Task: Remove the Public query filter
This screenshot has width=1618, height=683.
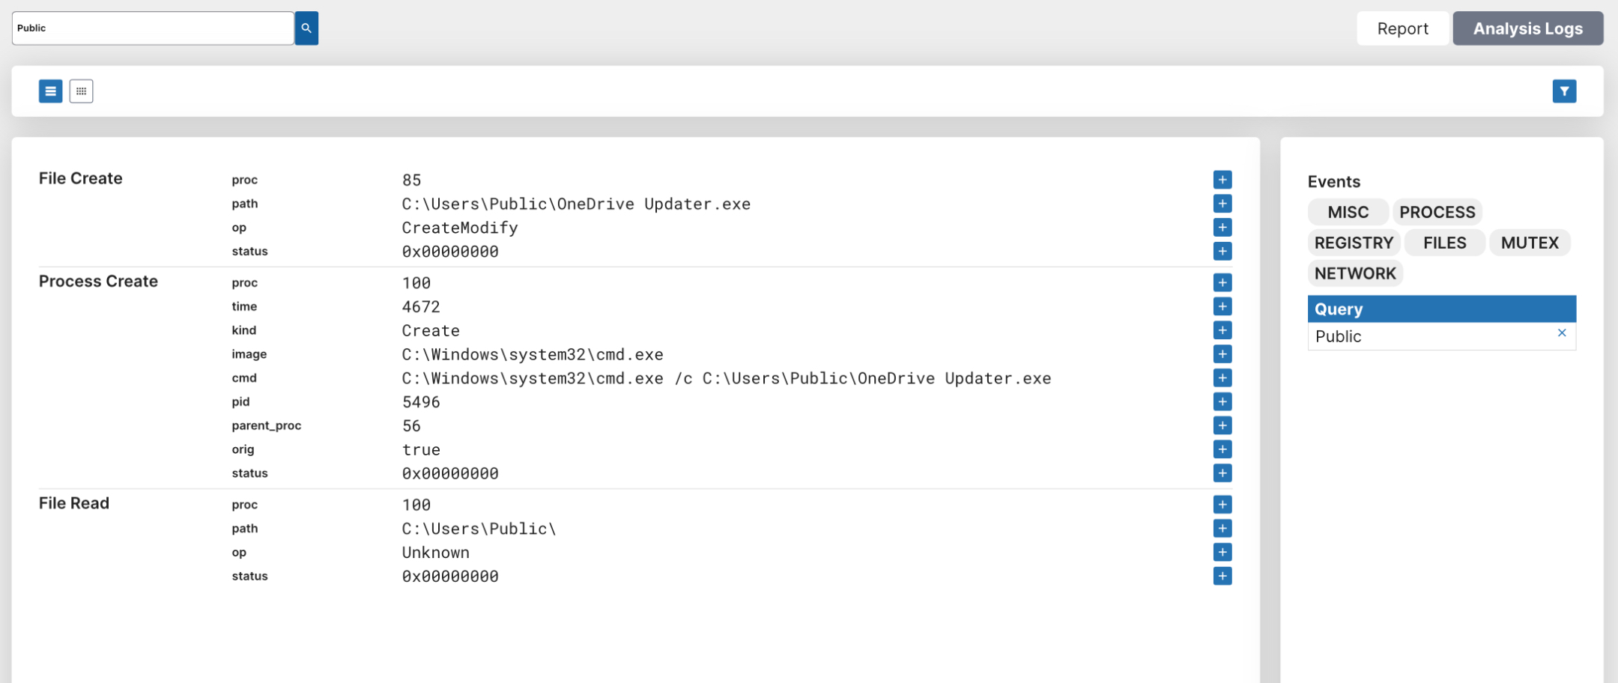Action: 1562,333
